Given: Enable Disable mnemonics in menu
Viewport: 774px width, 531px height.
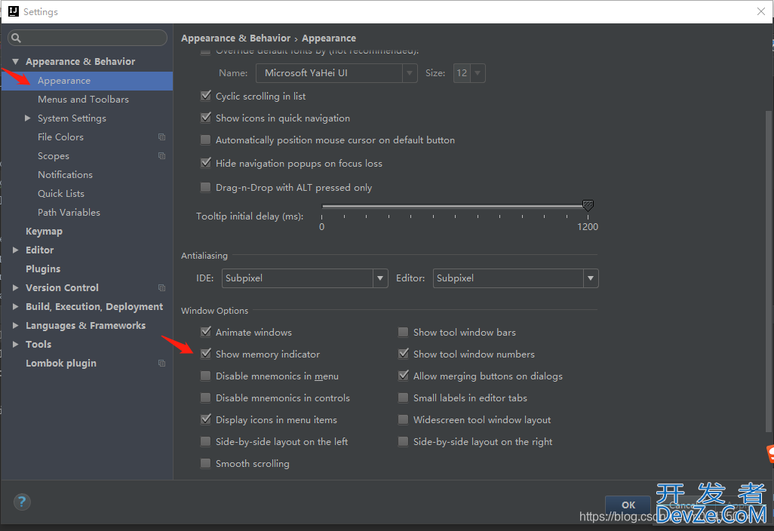Looking at the screenshot, I should (205, 376).
